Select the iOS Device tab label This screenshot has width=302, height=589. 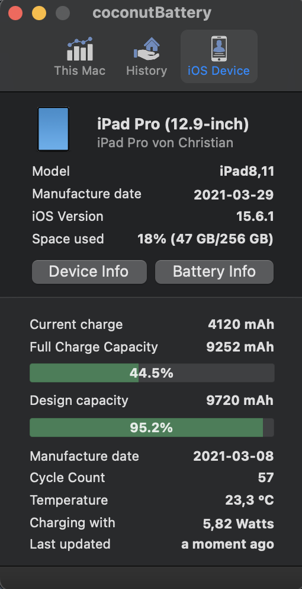pos(219,71)
